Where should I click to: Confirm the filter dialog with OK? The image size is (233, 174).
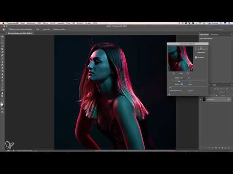pyautogui.click(x=201, y=48)
